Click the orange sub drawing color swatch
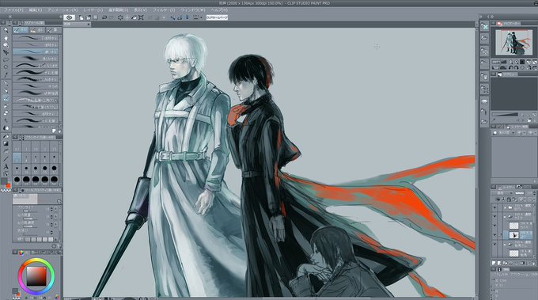This screenshot has height=300, width=538. pyautogui.click(x=9, y=186)
